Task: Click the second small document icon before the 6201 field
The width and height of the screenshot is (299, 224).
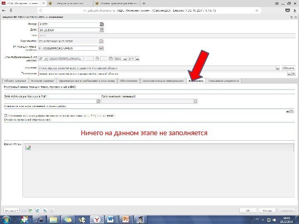Action: pos(110,58)
